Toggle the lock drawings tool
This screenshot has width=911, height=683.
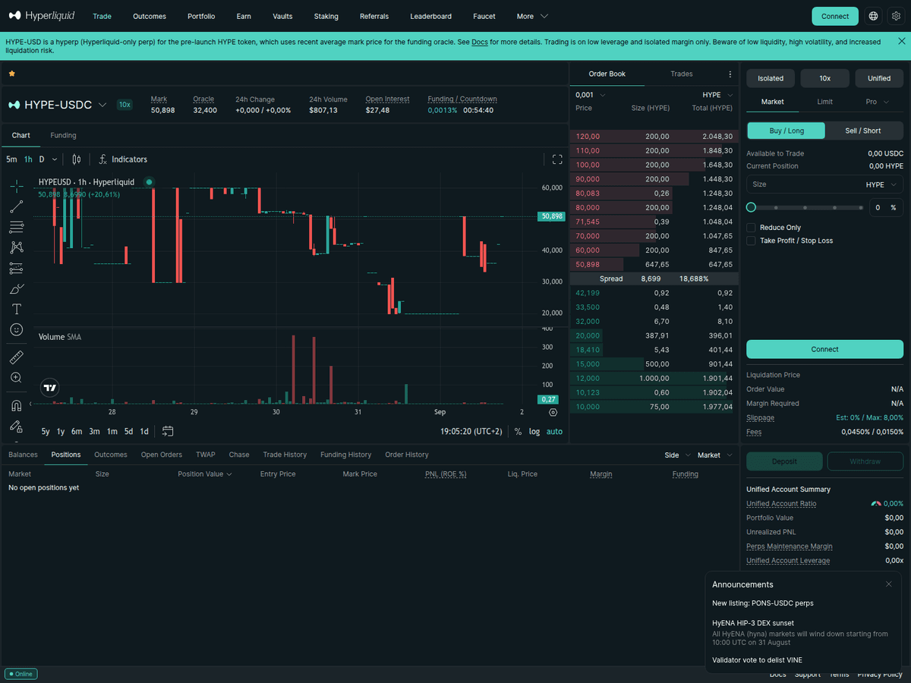[x=16, y=426]
